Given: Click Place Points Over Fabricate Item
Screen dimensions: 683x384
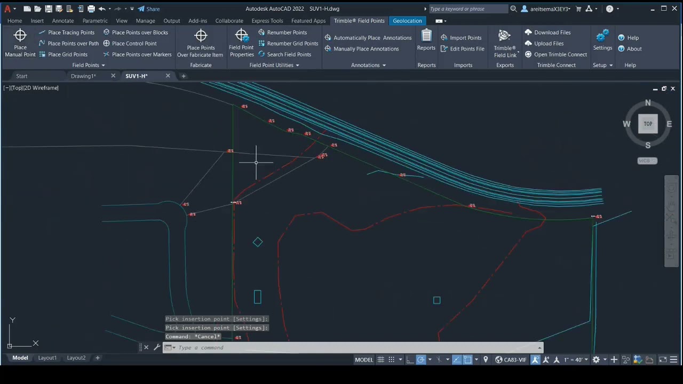Looking at the screenshot, I should 201,43.
